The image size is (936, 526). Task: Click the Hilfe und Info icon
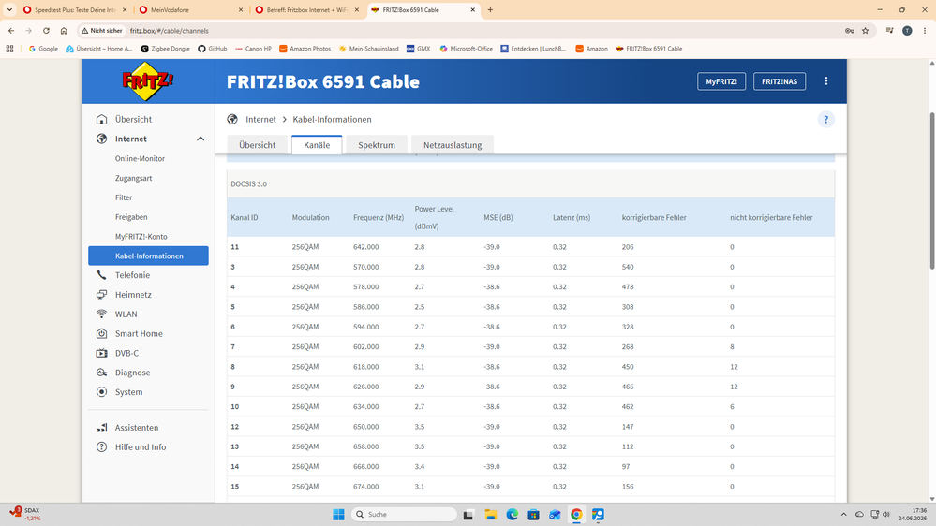[102, 446]
